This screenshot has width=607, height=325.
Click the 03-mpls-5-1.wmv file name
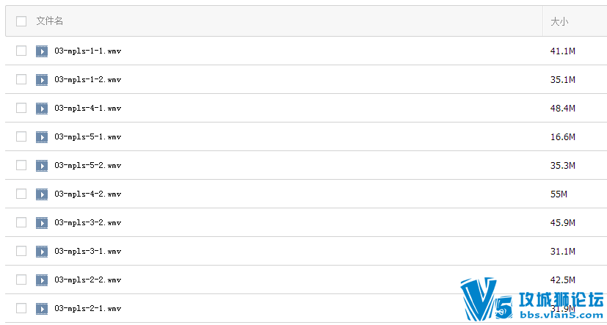click(87, 137)
